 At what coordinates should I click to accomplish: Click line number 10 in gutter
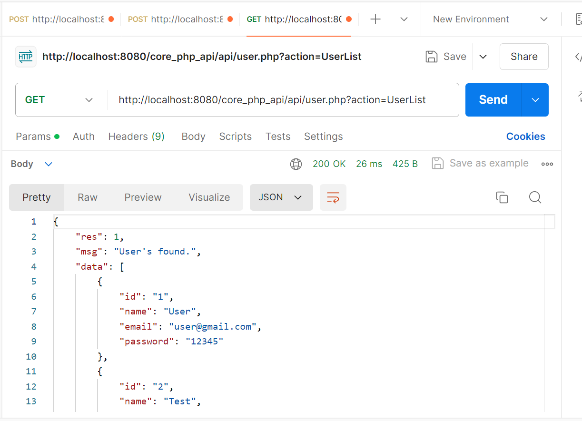pos(31,357)
